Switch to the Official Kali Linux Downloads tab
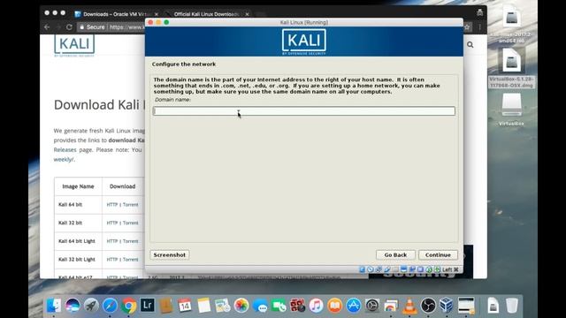Image resolution: width=566 pixels, height=318 pixels. [x=206, y=14]
